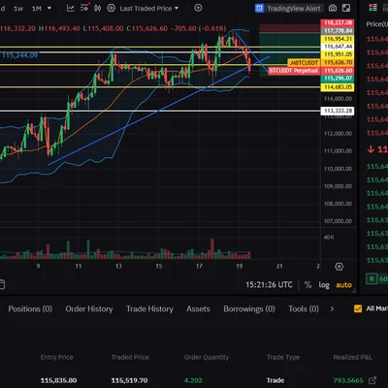Viewport: 388px width, 388px height.
Task: Click the 115,951.05 yellow price label
Action: 338,54
